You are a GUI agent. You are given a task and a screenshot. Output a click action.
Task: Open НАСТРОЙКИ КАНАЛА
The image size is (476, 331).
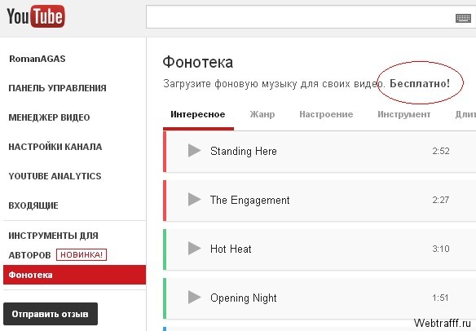[55, 147]
